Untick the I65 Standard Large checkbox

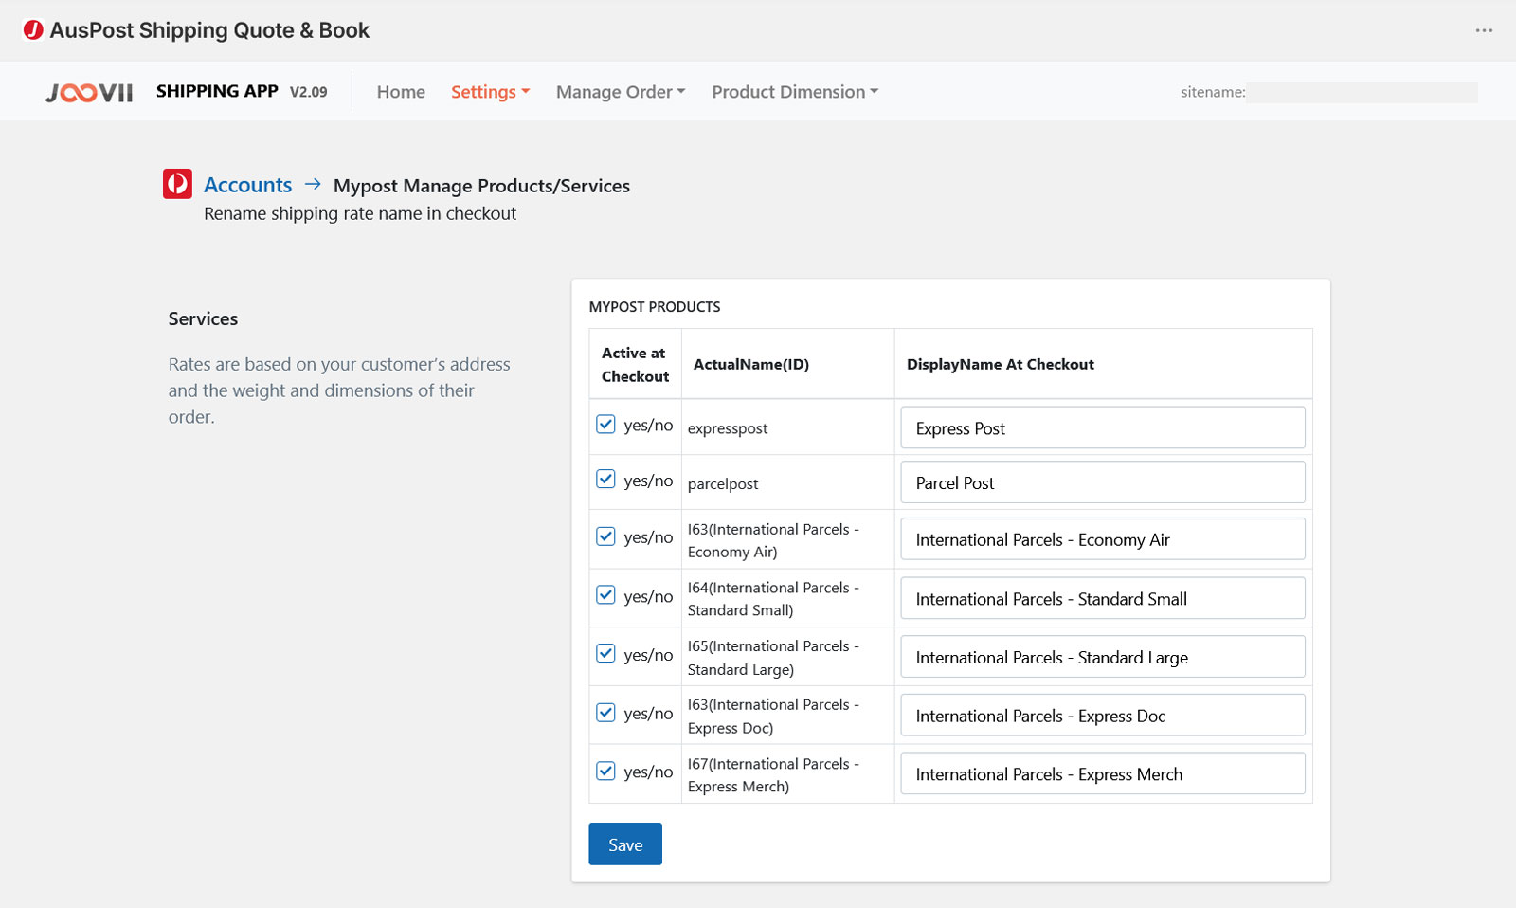click(x=605, y=654)
